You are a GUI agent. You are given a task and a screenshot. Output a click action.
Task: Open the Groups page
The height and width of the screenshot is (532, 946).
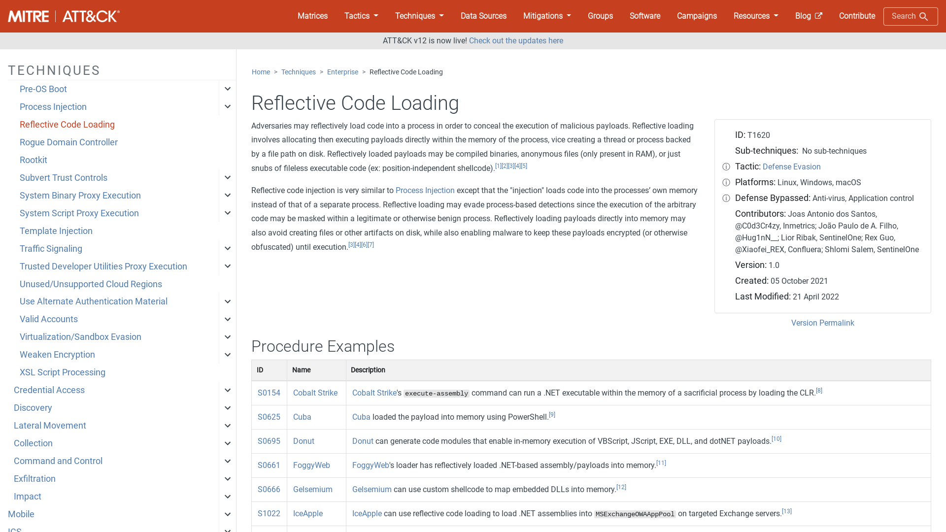[x=600, y=16]
